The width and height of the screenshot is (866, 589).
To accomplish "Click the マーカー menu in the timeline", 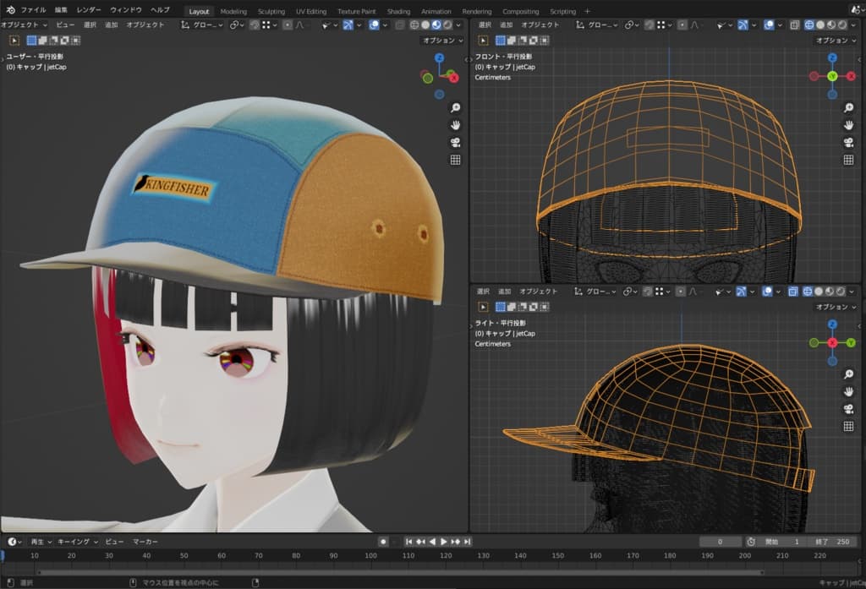I will [x=145, y=542].
